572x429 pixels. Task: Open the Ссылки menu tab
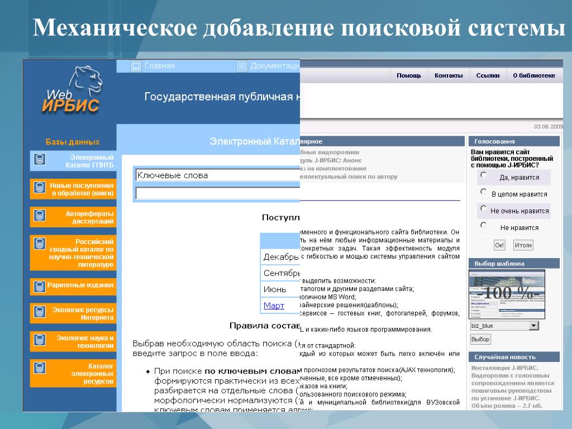pyautogui.click(x=488, y=75)
